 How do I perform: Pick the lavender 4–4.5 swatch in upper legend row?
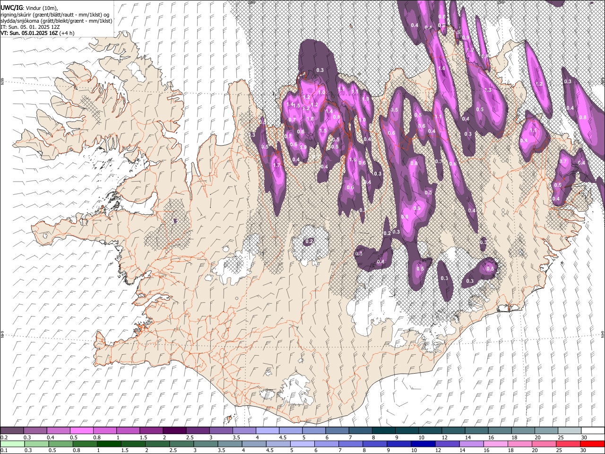pos(267,430)
